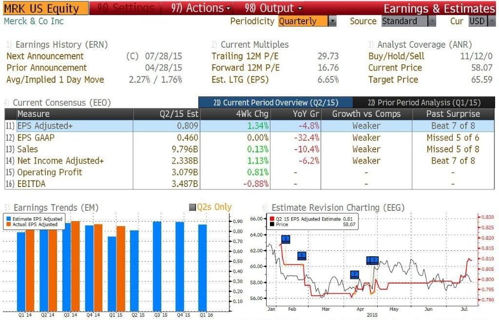The height and width of the screenshot is (320, 499).
Task: Click the Net Income Adjusted+ estimate 2.338B
Action: pyautogui.click(x=185, y=161)
